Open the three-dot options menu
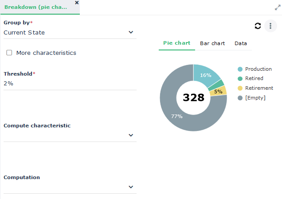Screen dimensions: 282x199 [x=270, y=26]
